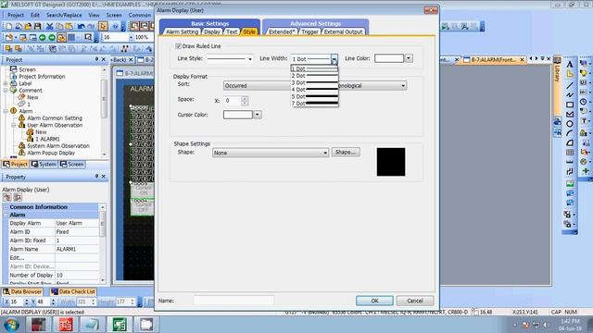Click the Open project icon
Viewport: 593px width, 333px height.
pos(28,26)
